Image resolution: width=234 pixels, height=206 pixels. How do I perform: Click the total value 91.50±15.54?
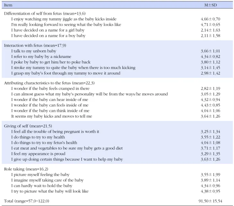pos(211,201)
